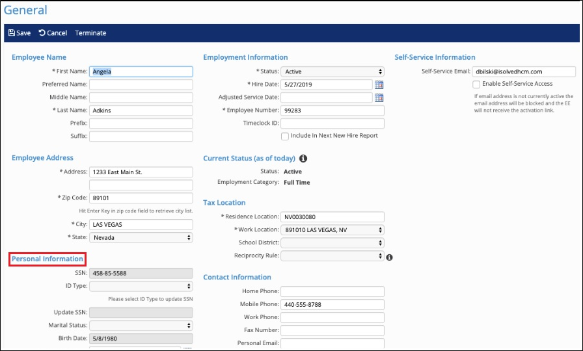Click the Self-Service Email field
Viewport: 583px width, 351px height.
[x=524, y=71]
